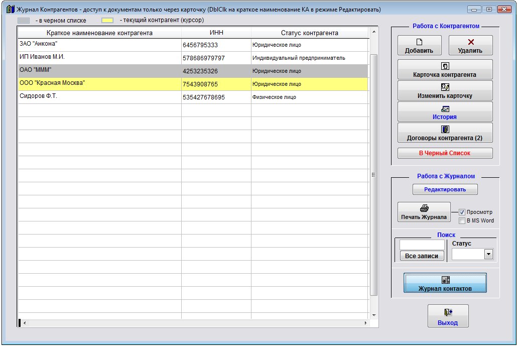The image size is (517, 346).
Task: Click the Добавить button with document icon
Action: tap(420, 45)
